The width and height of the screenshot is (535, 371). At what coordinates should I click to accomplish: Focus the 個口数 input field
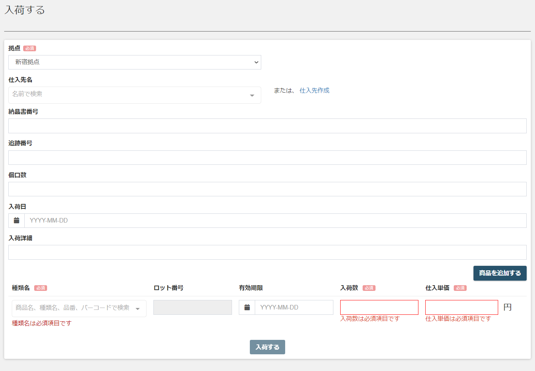pos(267,189)
